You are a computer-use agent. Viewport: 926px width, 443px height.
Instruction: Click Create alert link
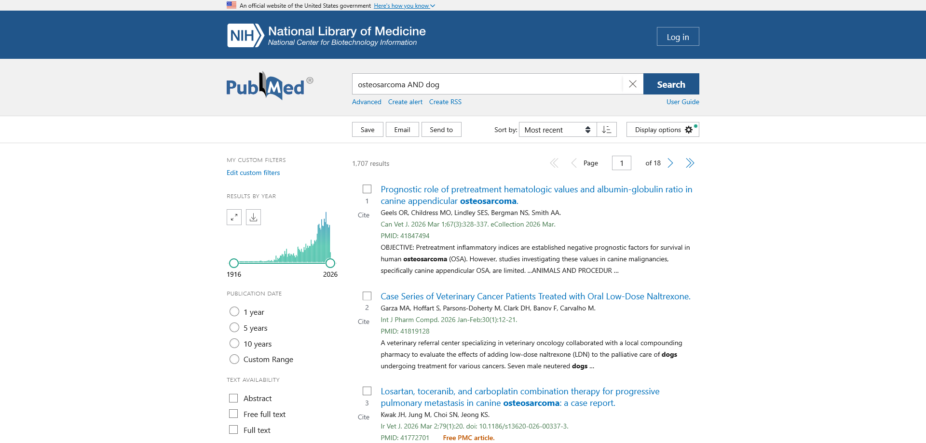tap(405, 102)
